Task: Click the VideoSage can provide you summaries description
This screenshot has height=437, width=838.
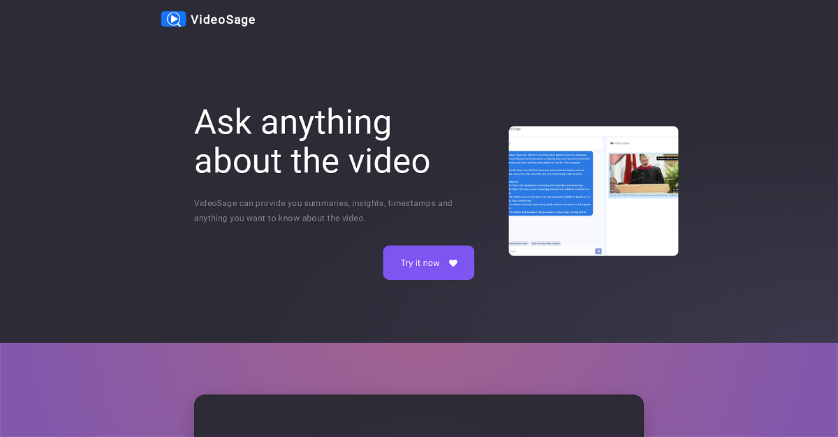Action: 323,211
